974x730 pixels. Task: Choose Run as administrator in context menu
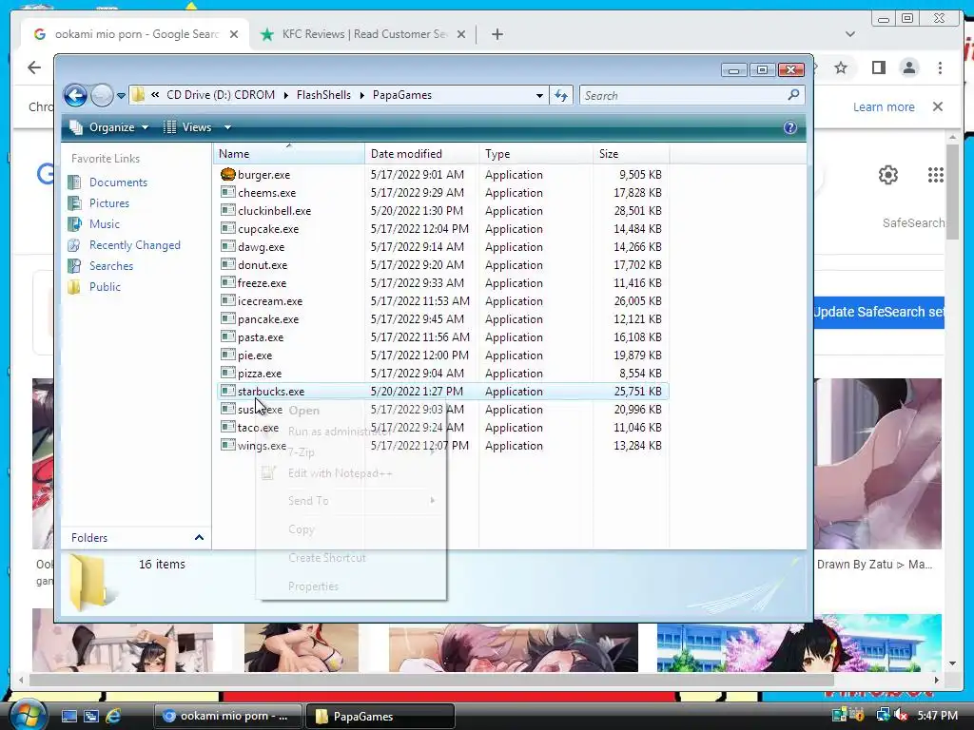tap(340, 432)
